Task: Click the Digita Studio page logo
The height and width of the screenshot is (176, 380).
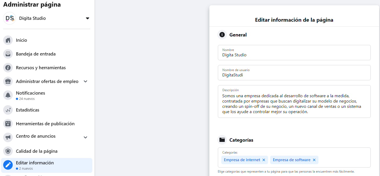Action: [10, 18]
